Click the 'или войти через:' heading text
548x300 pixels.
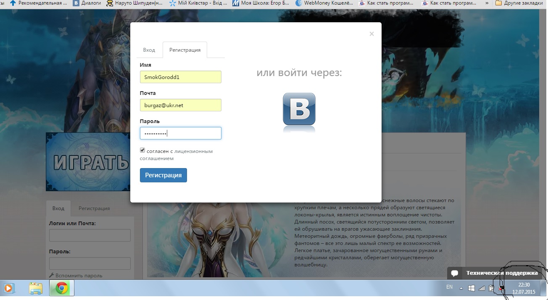[x=299, y=73]
